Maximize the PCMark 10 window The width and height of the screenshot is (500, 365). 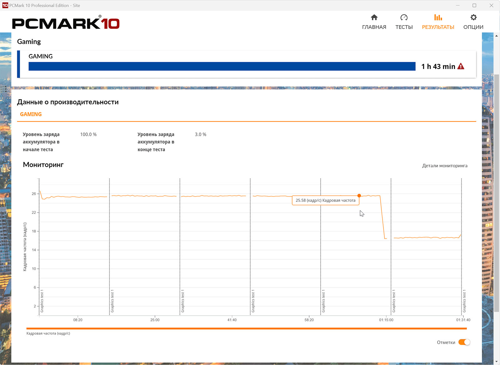click(x=474, y=5)
